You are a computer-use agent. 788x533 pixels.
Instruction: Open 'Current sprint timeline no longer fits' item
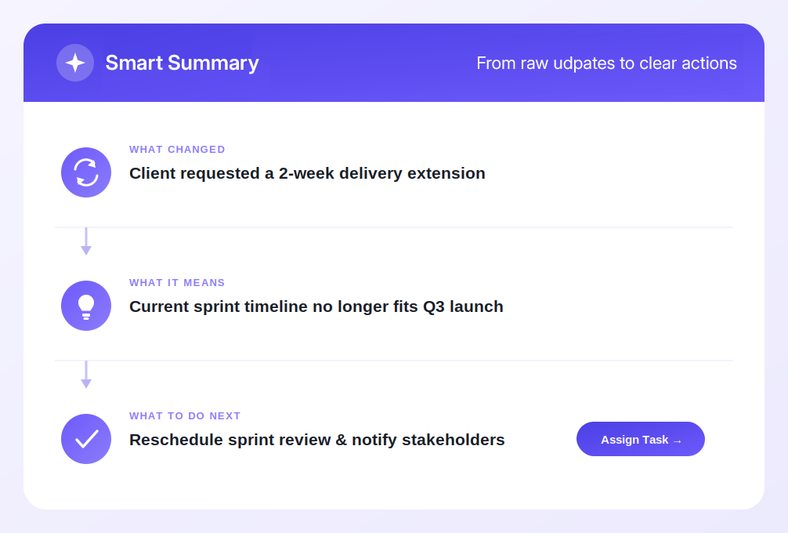[x=316, y=306]
